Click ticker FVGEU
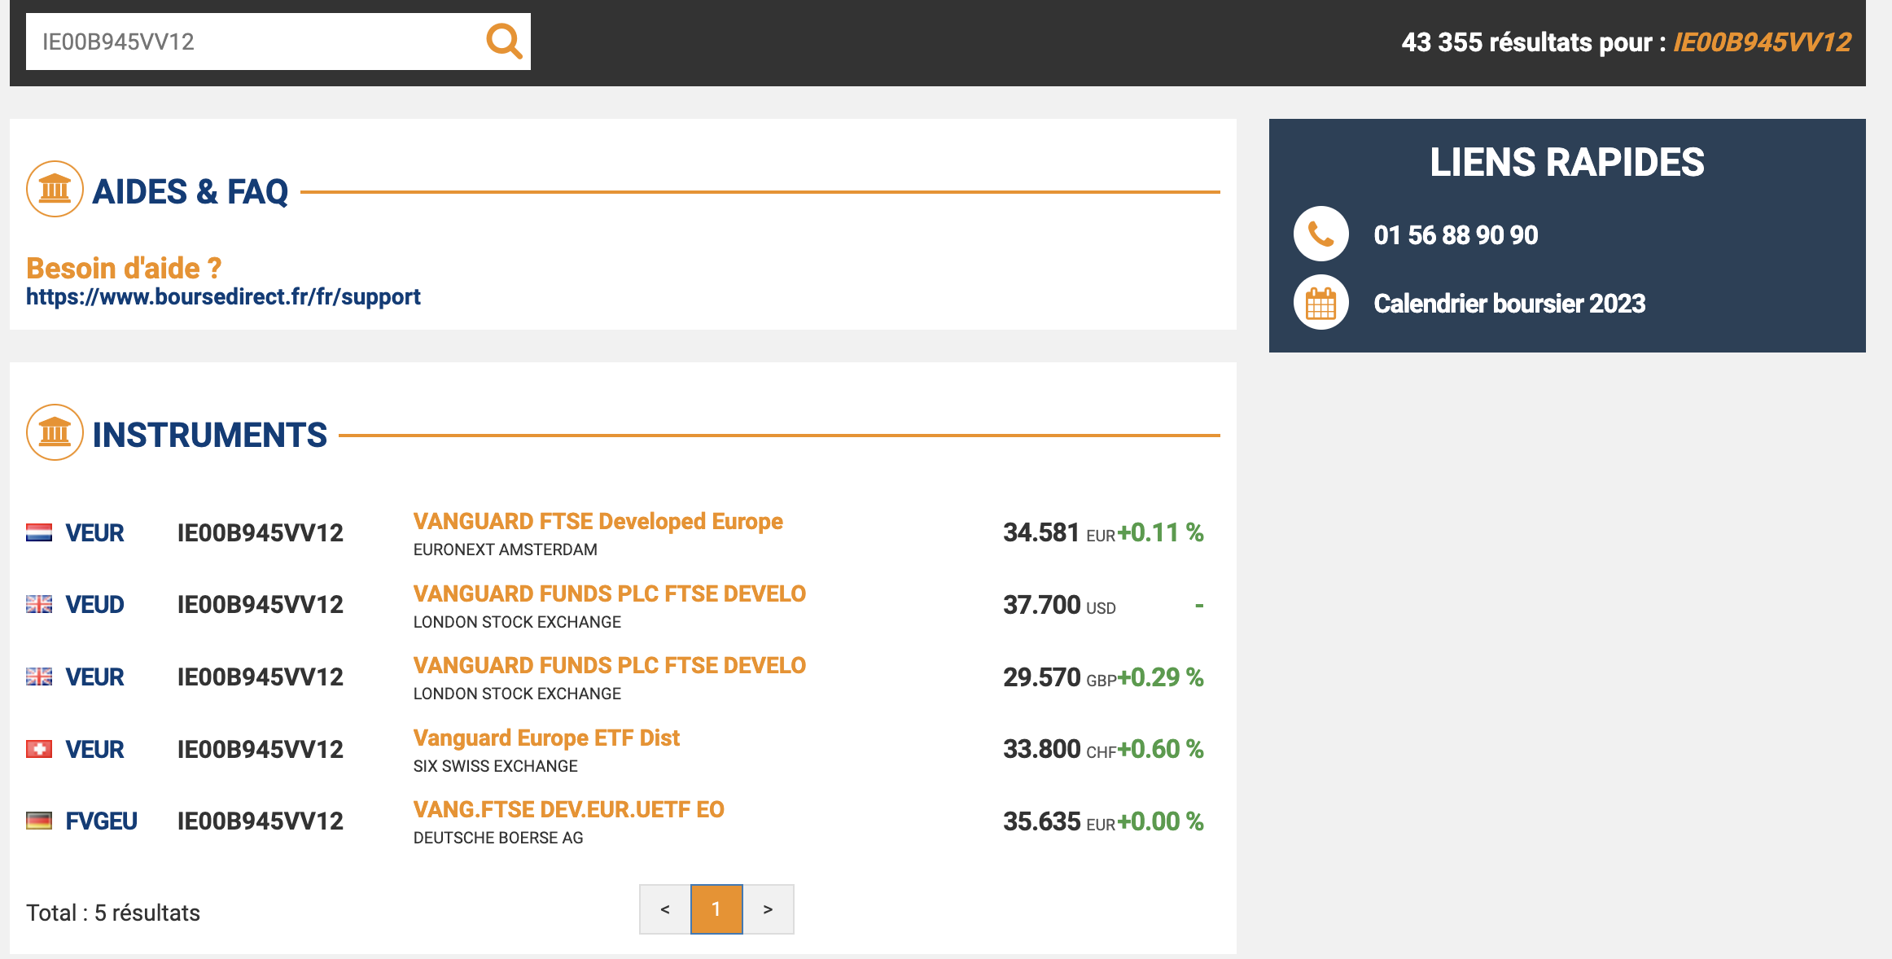The height and width of the screenshot is (959, 1892). 101,821
